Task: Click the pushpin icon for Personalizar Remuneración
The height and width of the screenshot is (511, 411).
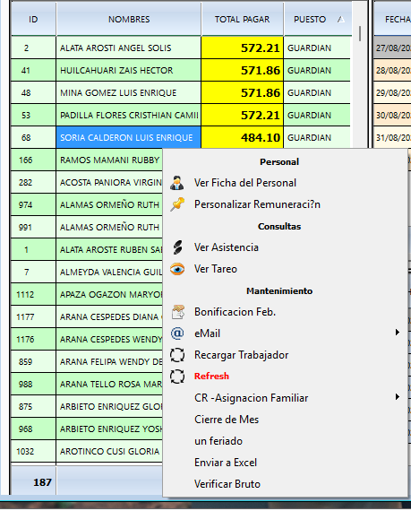Action: 177,204
